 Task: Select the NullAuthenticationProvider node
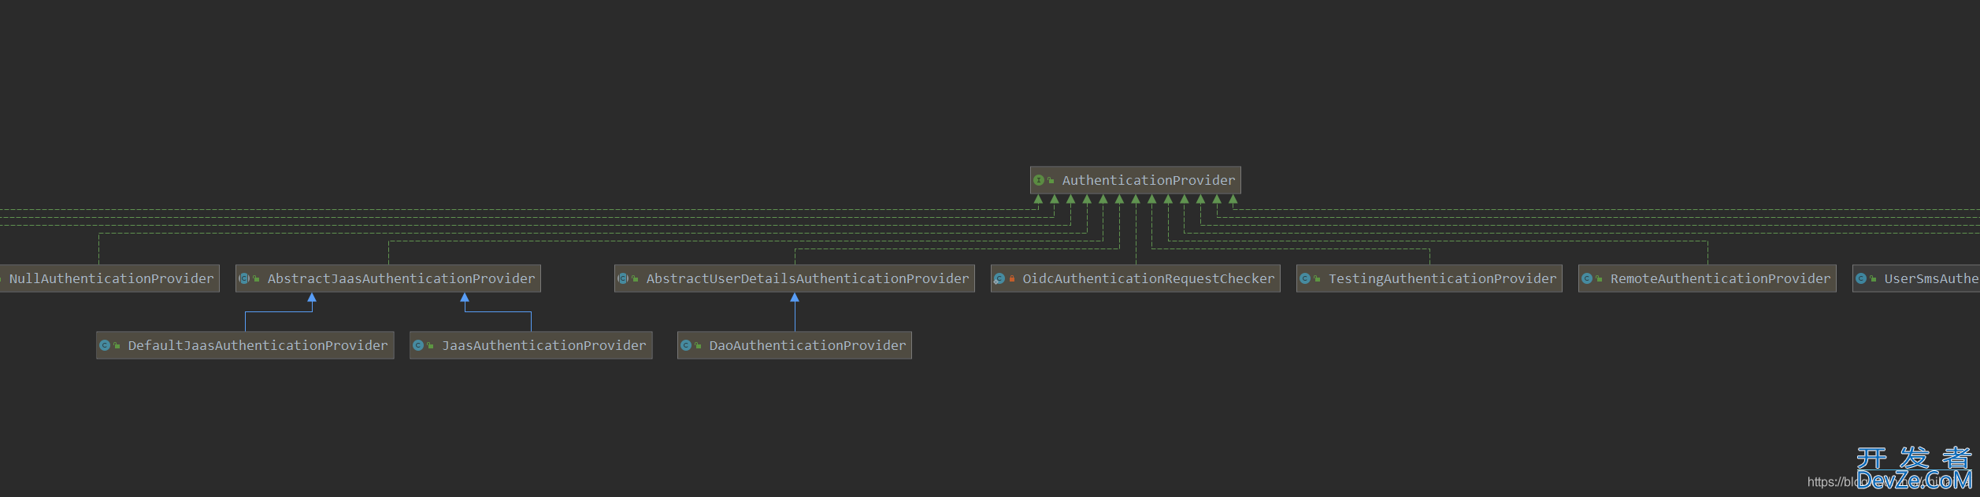[111, 278]
